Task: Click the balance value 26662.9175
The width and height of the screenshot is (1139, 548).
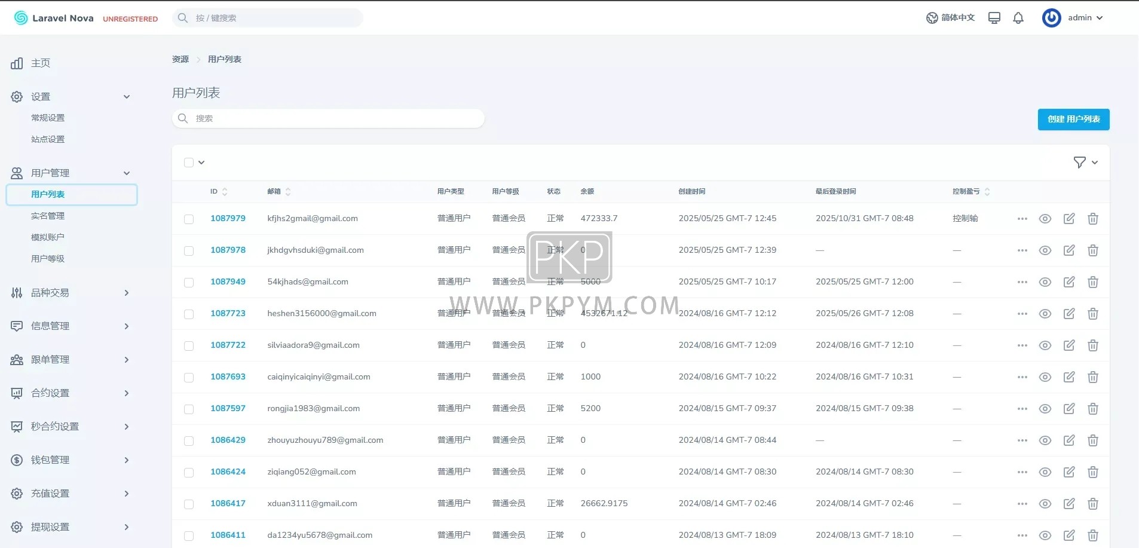Action: (604, 504)
